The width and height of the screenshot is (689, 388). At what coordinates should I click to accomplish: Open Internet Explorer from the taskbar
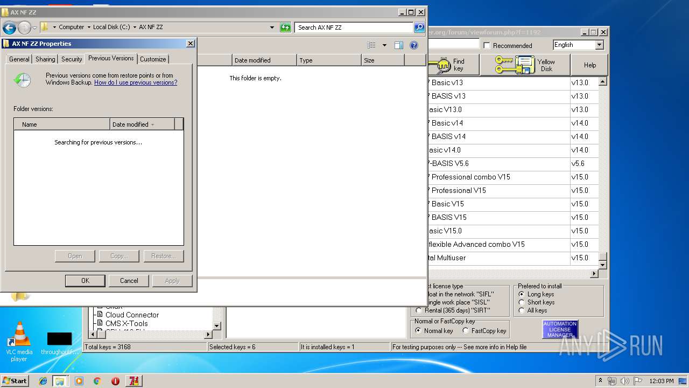tap(43, 381)
